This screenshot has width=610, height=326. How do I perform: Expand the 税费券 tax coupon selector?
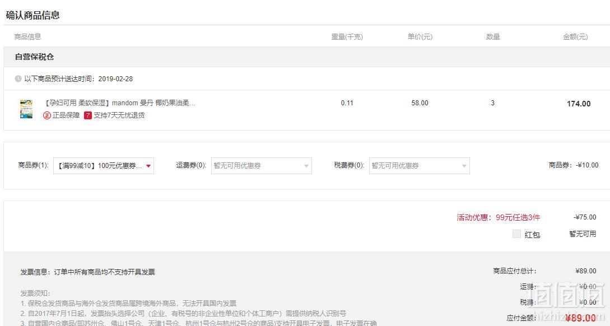tap(420, 166)
